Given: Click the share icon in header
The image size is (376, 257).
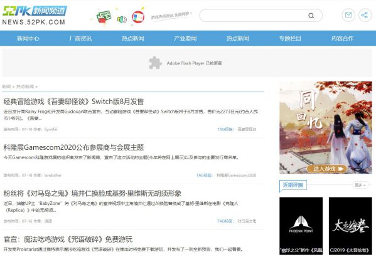Looking at the screenshot, I should tap(365, 15).
